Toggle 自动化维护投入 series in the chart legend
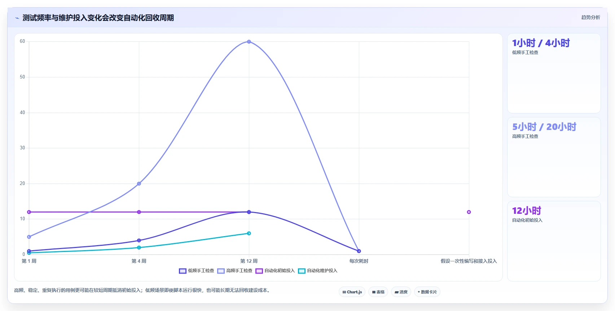This screenshot has width=615, height=311. coord(318,271)
